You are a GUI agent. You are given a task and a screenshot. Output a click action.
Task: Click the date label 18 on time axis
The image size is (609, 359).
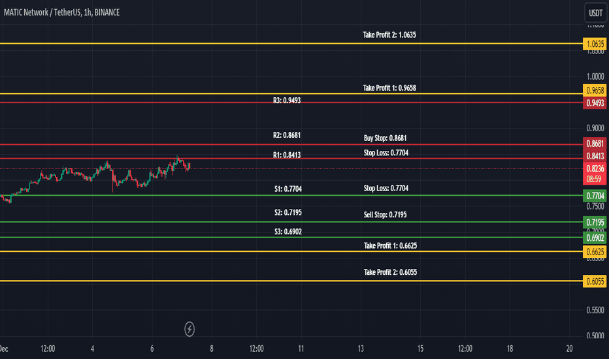[510, 349]
